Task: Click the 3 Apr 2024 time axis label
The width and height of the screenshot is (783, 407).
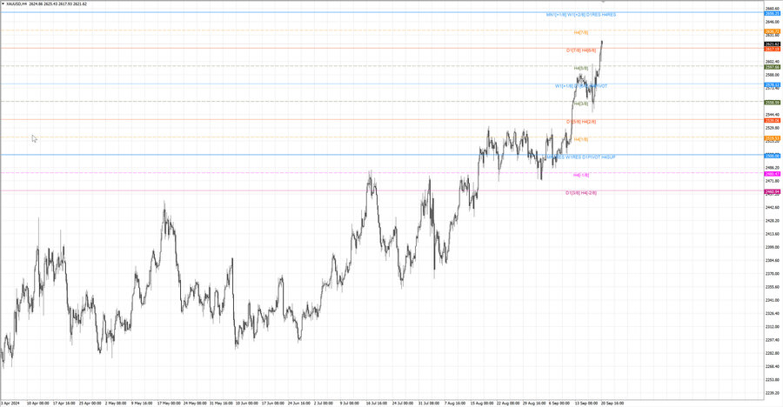Action: click(x=10, y=403)
